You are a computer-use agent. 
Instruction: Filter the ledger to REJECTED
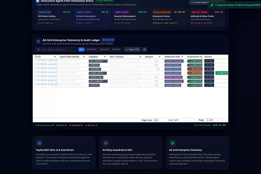point(116,50)
